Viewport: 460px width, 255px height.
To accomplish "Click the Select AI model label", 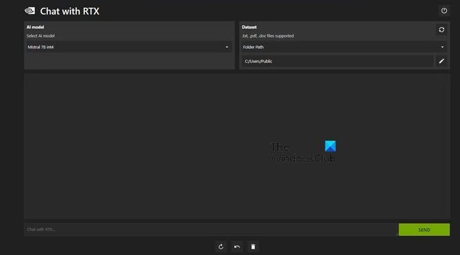I will pyautogui.click(x=41, y=35).
